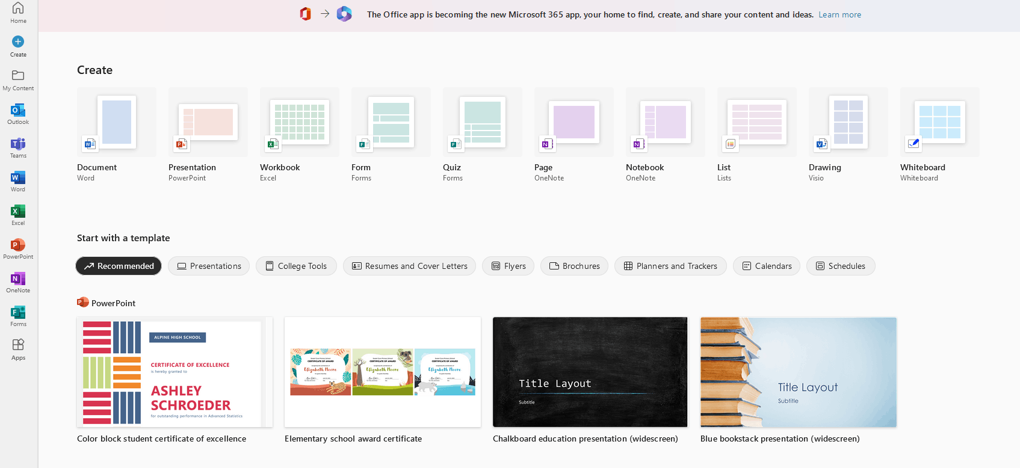Select the Calendars template category
Viewport: 1020px width, 468px height.
pos(767,266)
